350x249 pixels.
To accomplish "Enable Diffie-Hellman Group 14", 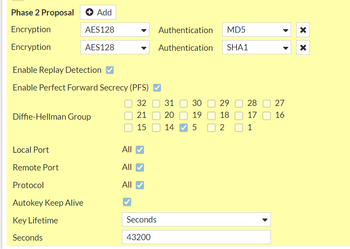I will [x=156, y=128].
